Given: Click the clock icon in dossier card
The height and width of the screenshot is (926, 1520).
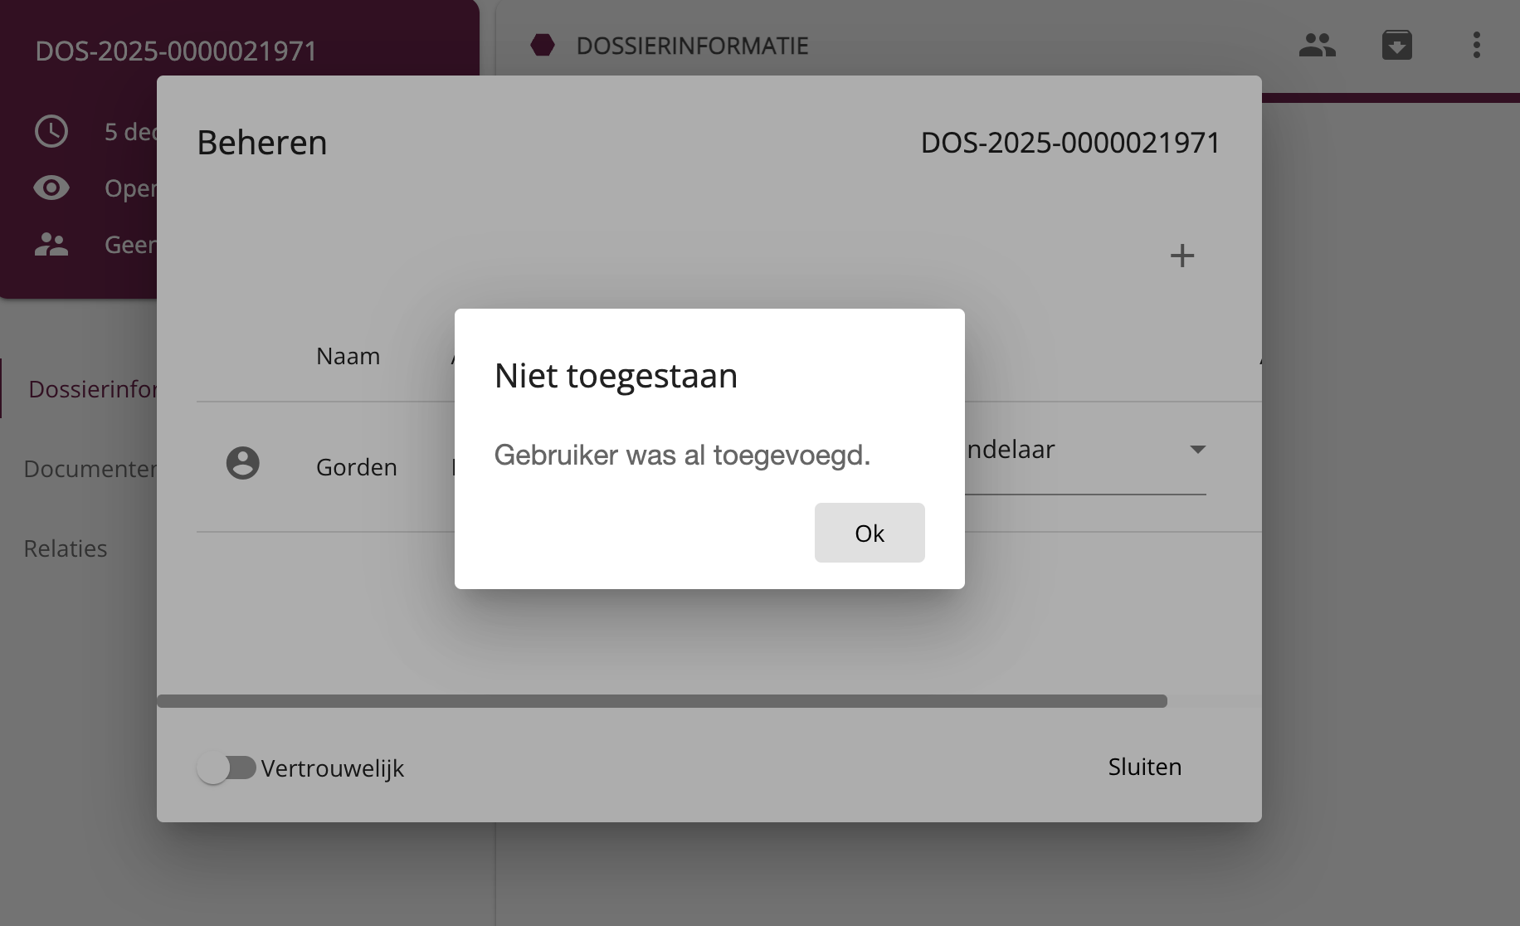Looking at the screenshot, I should (51, 132).
